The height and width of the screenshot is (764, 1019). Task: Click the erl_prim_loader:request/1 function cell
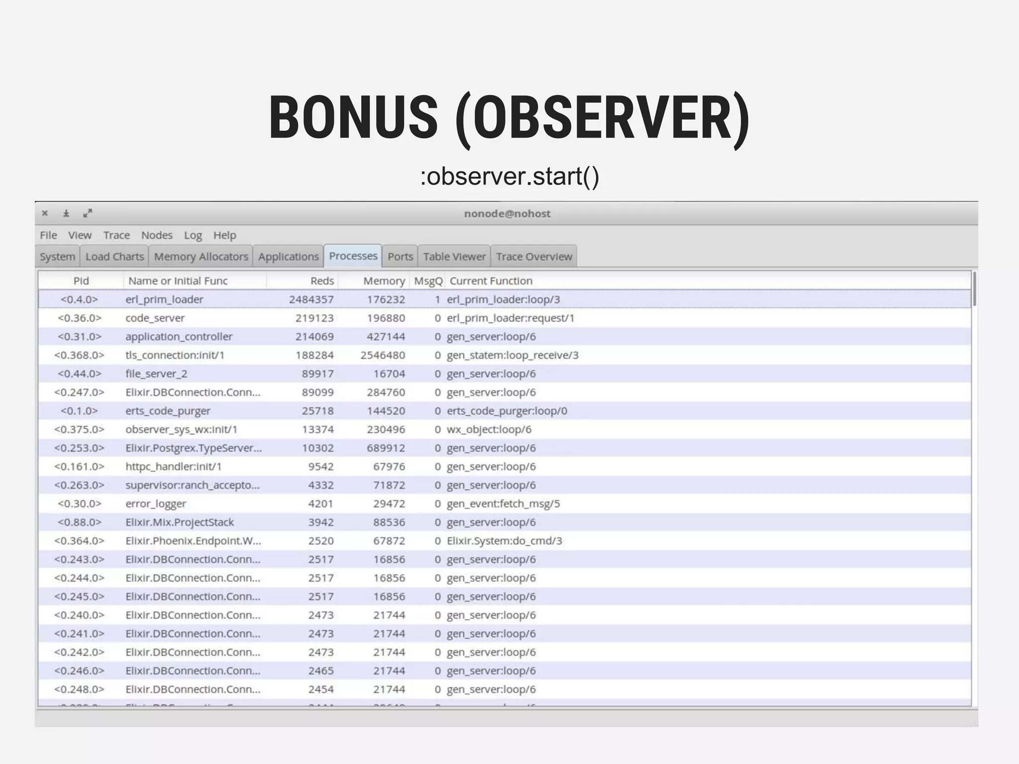[x=510, y=318]
